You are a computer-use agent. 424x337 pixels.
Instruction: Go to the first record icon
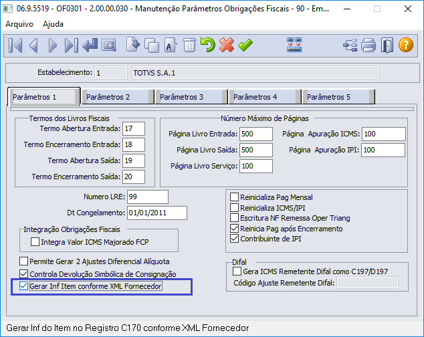click(15, 45)
